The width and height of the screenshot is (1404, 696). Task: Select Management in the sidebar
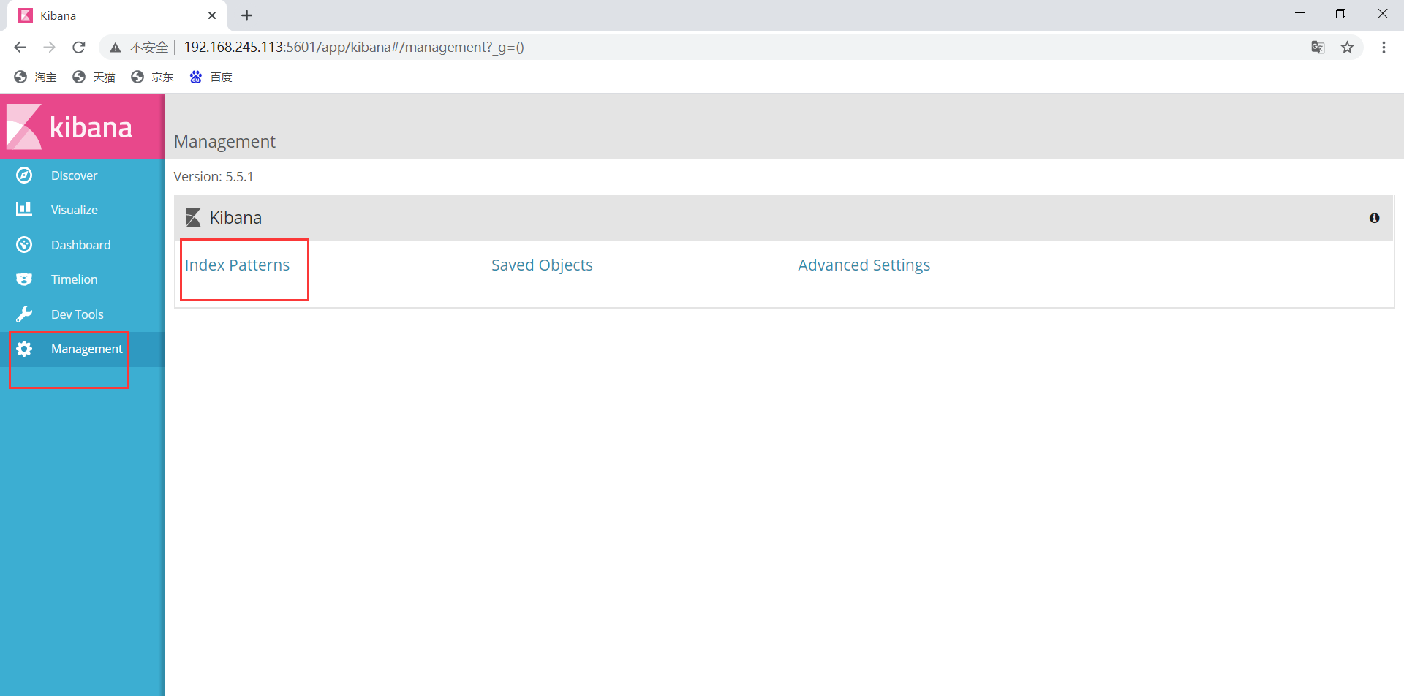pos(82,349)
